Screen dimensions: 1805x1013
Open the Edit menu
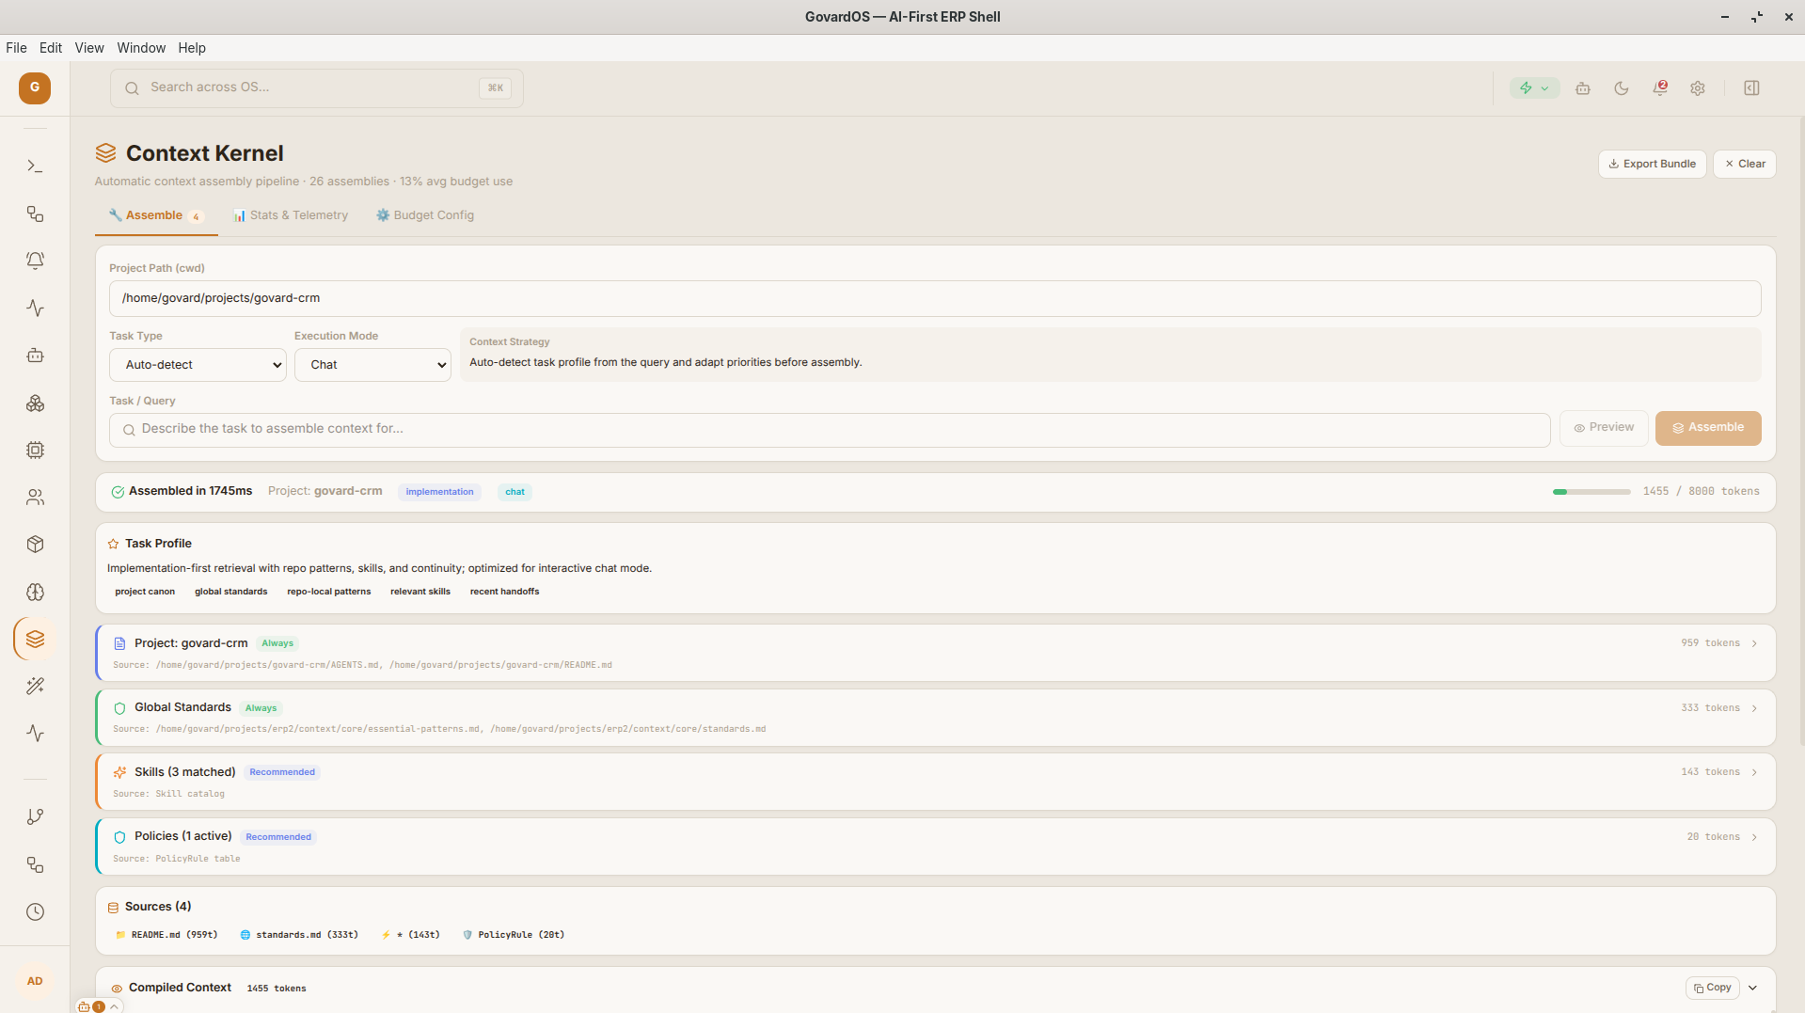[x=51, y=48]
